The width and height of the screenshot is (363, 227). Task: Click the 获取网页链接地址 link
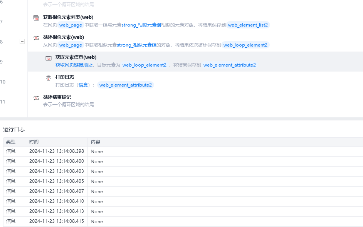74,65
